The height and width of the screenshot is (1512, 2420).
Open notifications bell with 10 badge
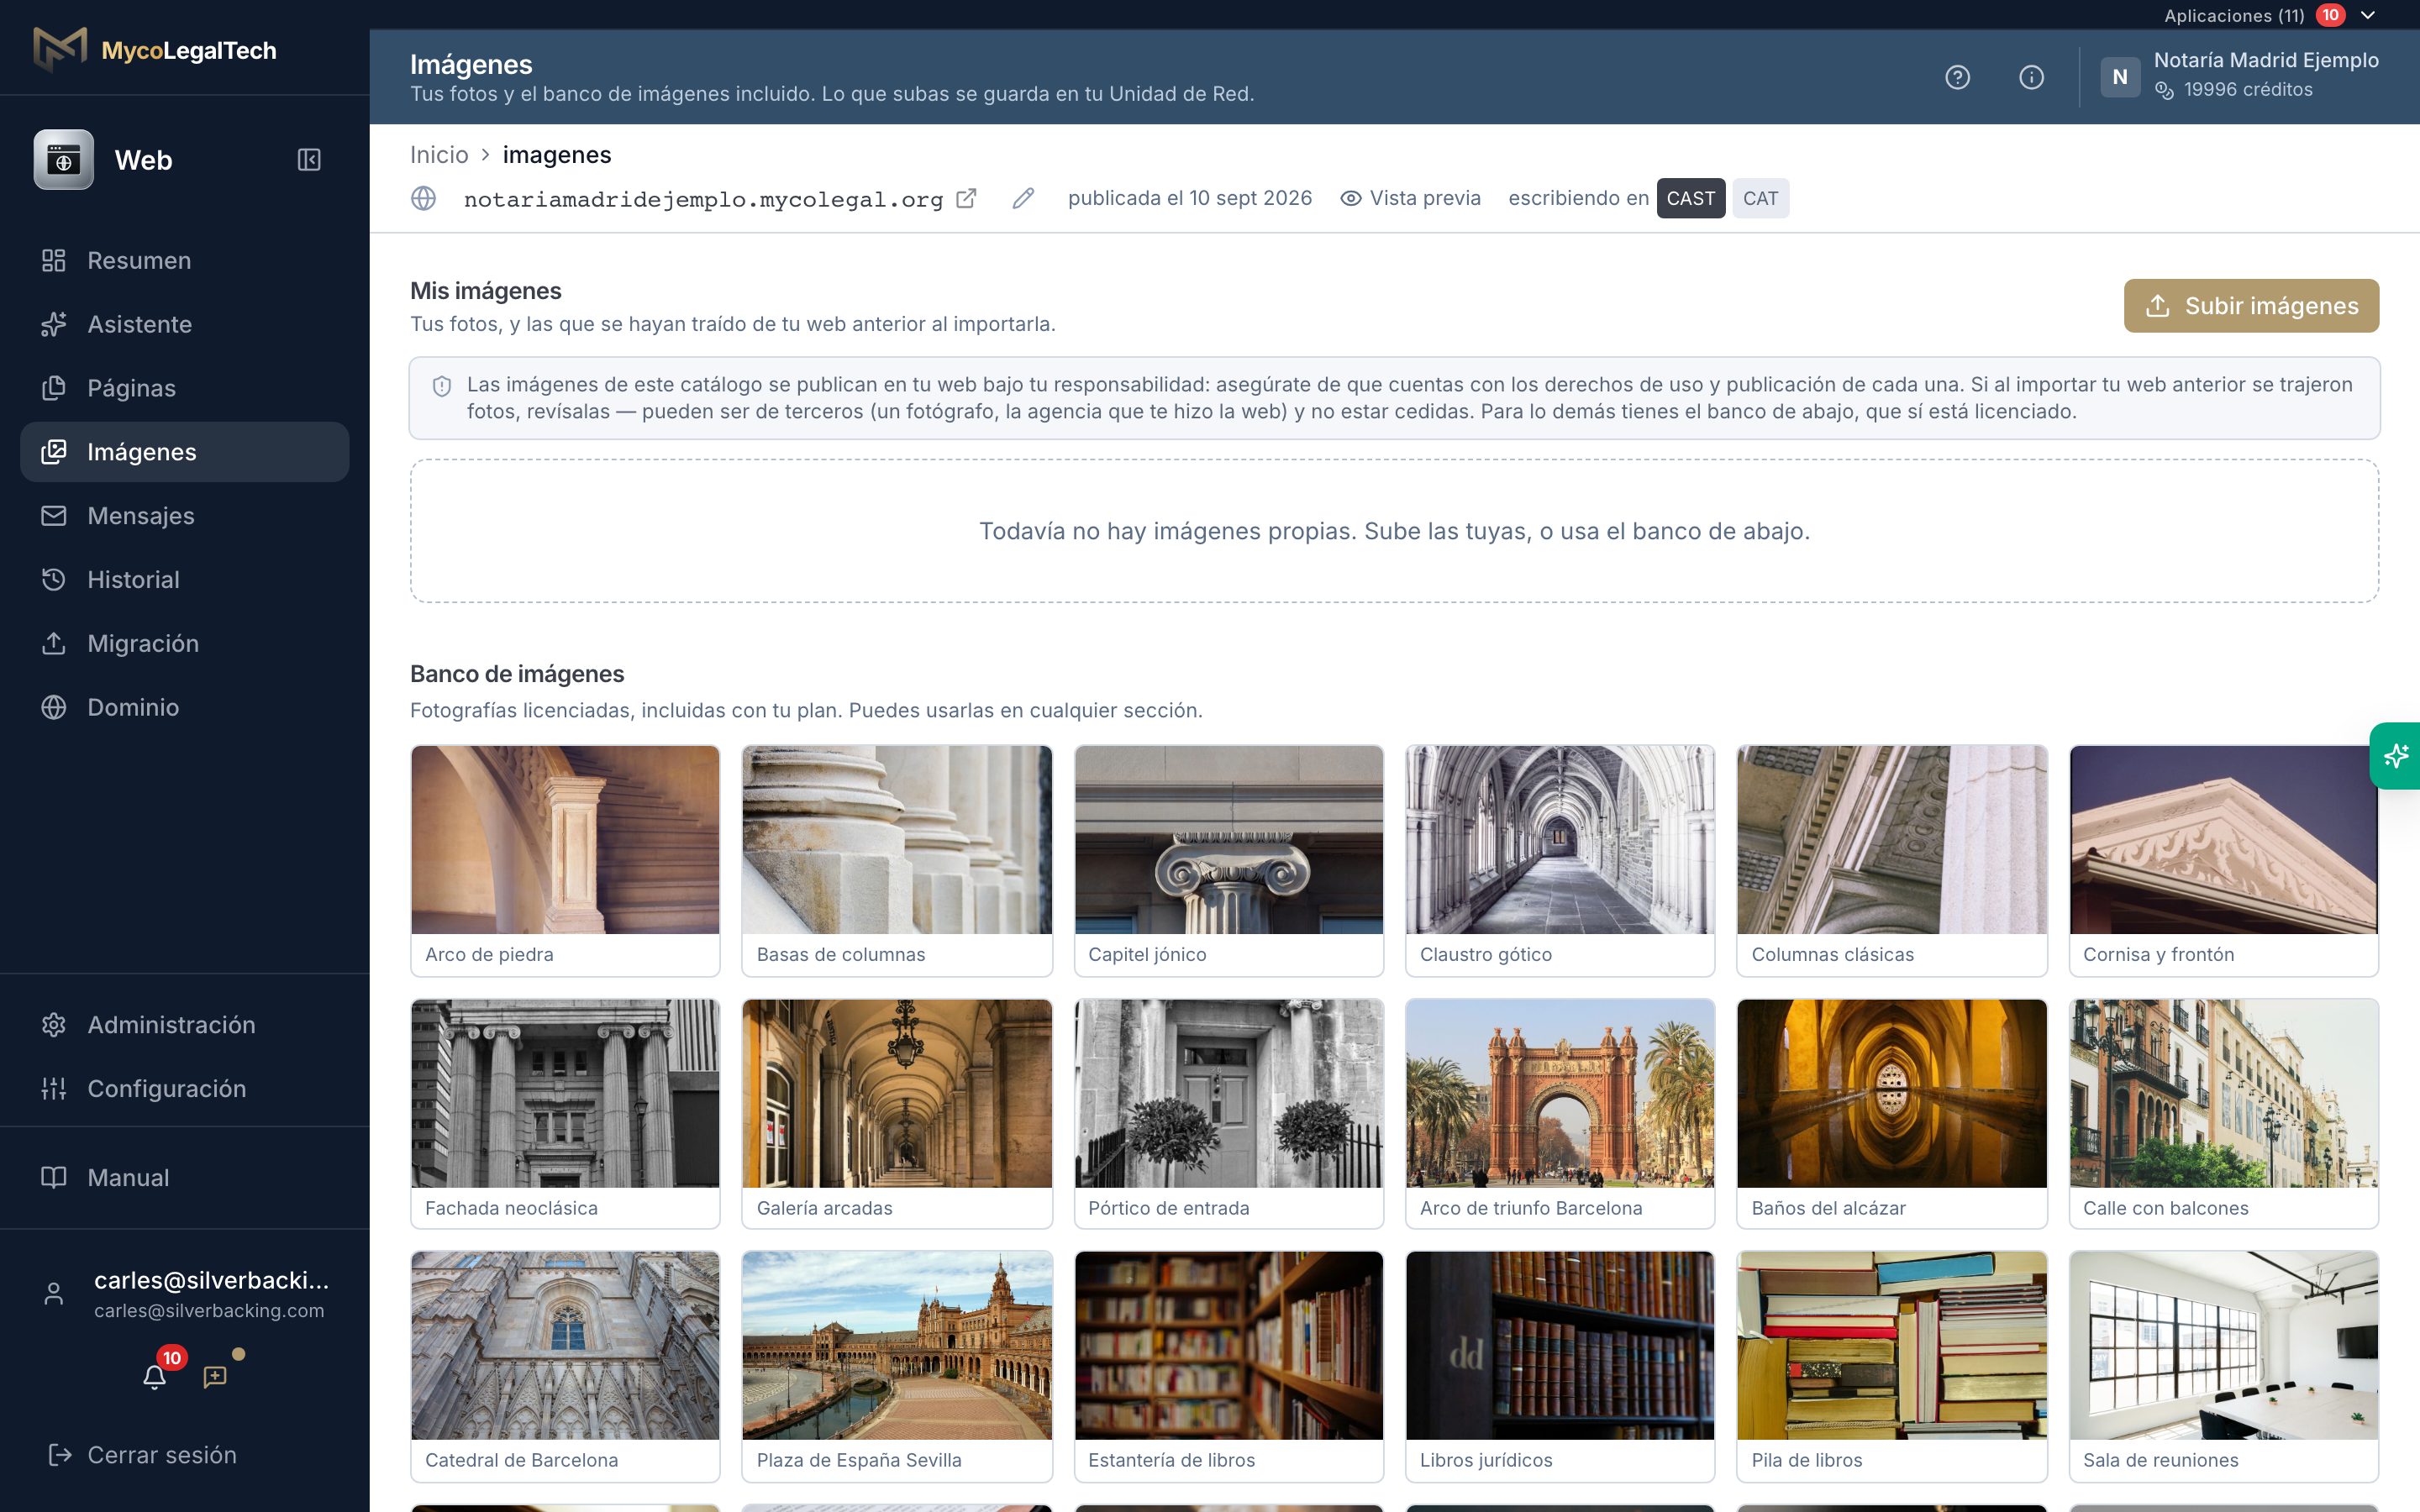coord(154,1377)
